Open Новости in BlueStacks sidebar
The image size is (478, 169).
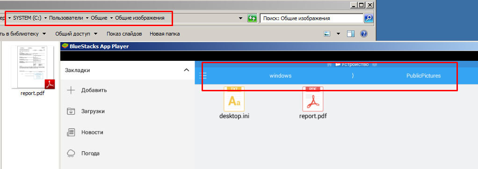tap(92, 132)
